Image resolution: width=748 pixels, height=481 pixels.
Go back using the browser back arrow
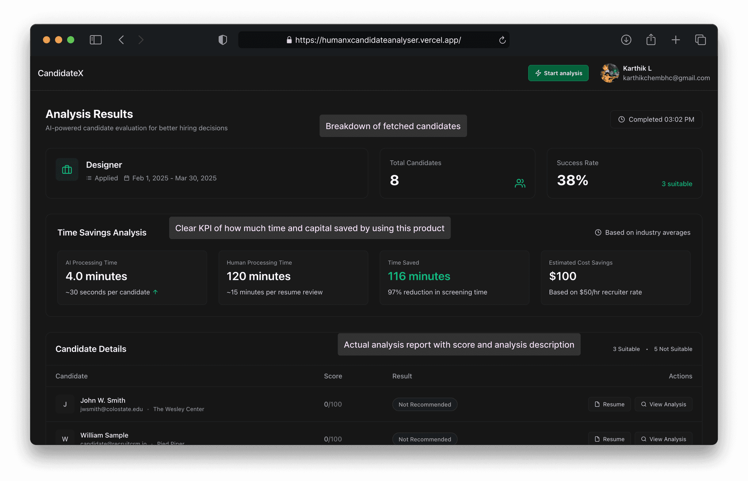(x=122, y=40)
